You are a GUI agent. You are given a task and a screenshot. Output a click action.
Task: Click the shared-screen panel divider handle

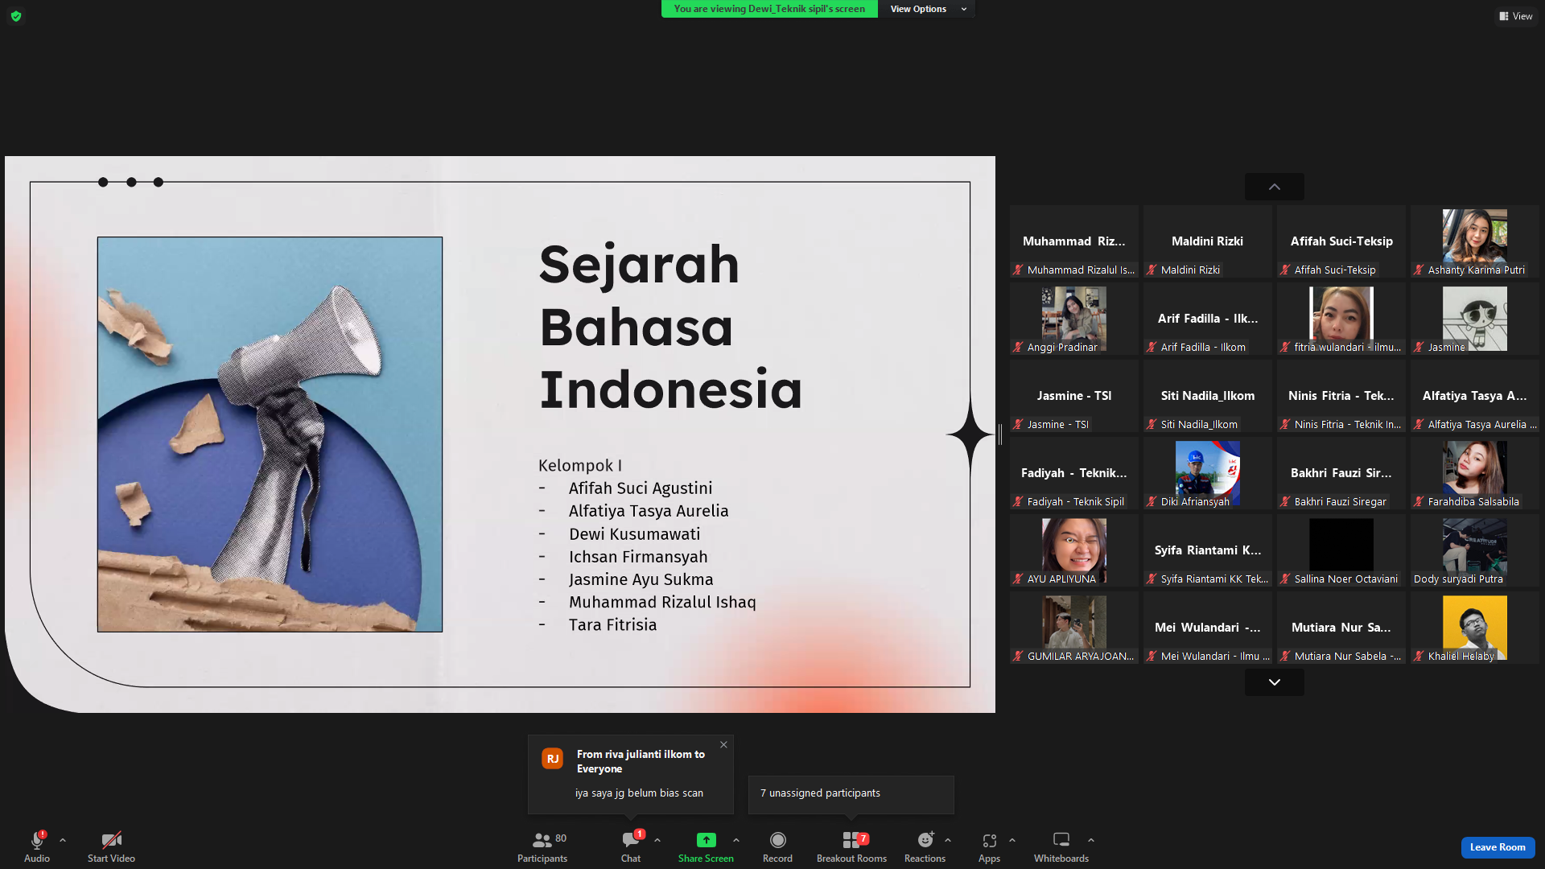tap(1000, 434)
